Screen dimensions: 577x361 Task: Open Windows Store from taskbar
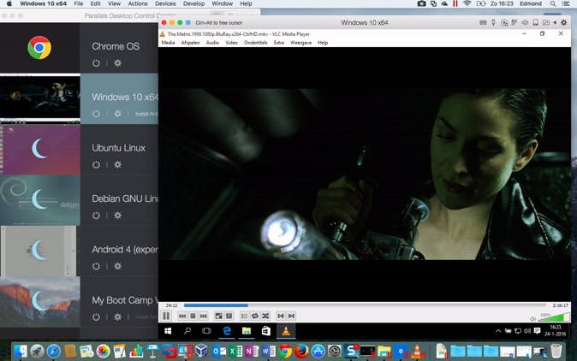[x=266, y=331]
